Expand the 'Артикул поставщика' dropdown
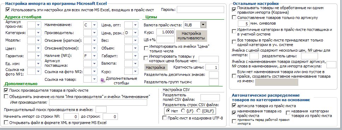The image size is (342, 130). click(x=94, y=64)
